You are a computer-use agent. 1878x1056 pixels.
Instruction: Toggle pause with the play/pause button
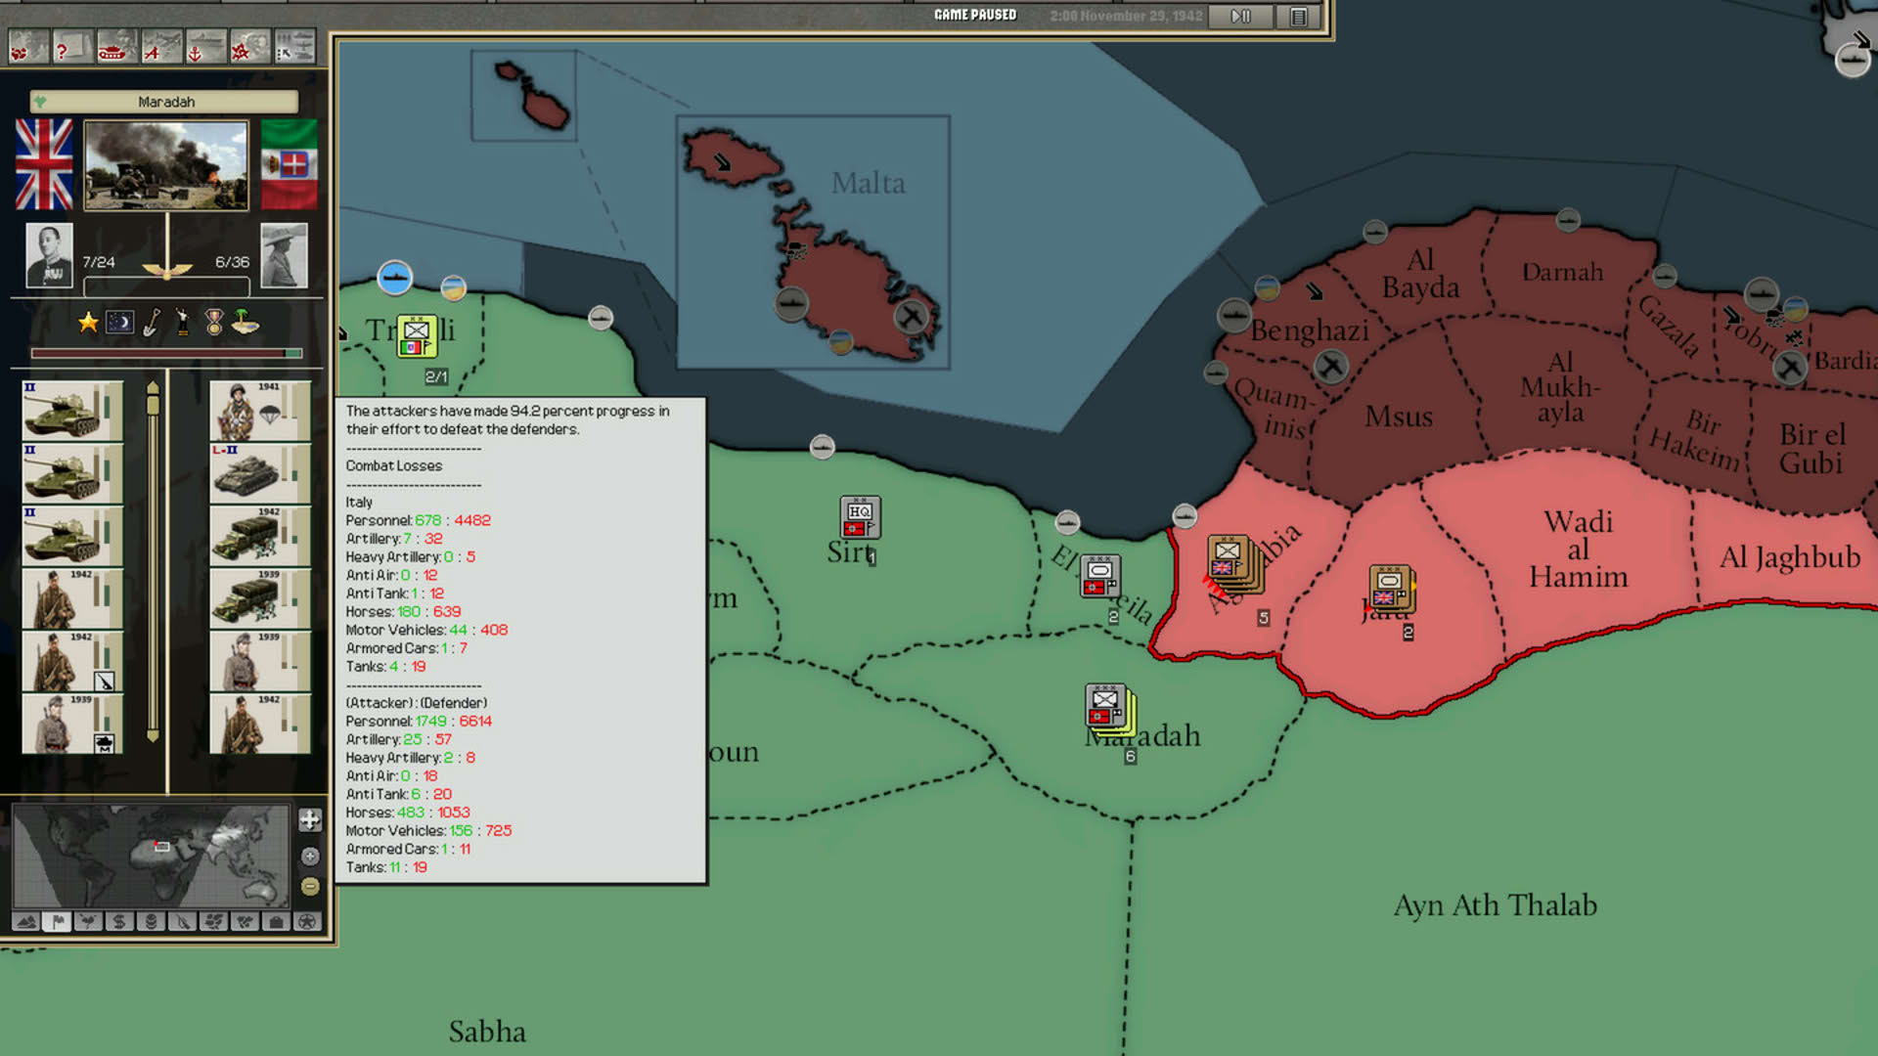click(x=1240, y=16)
